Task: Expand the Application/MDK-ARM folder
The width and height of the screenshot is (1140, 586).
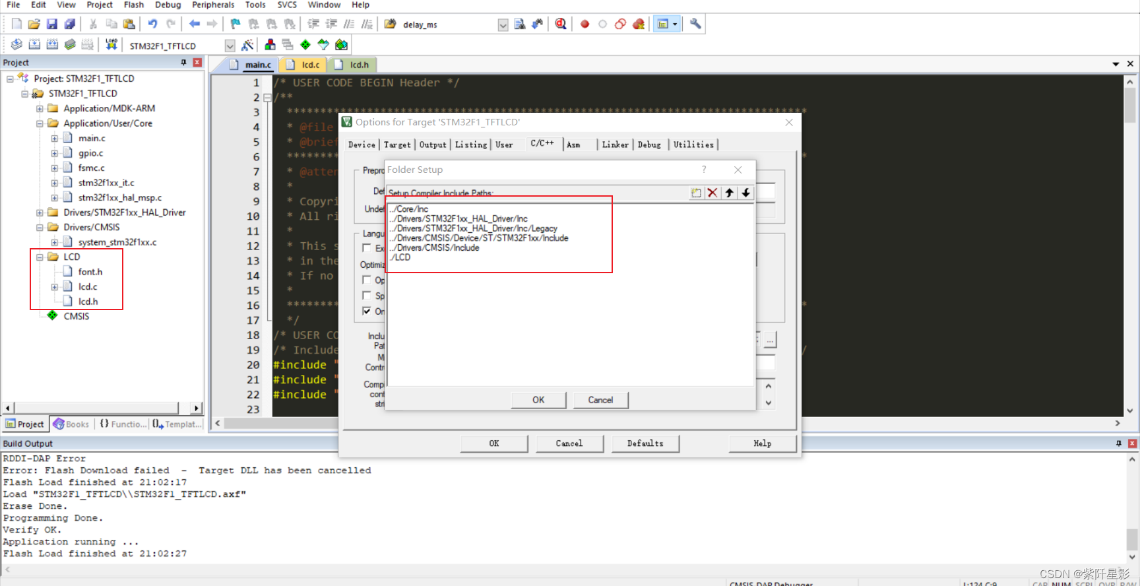Action: click(40, 108)
